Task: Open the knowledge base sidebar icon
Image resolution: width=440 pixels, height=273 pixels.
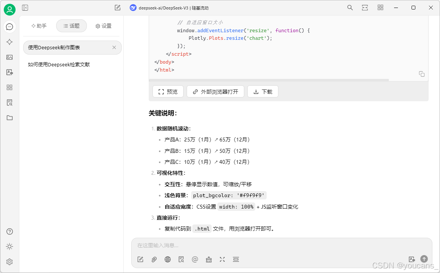Action: click(x=9, y=103)
